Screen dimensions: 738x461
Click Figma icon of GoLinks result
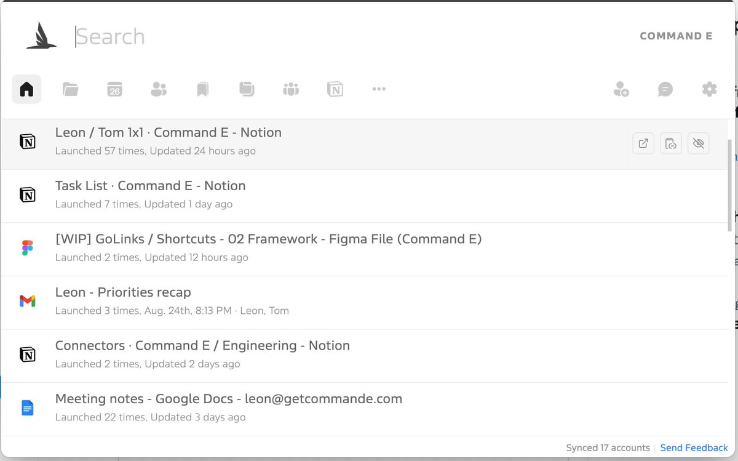[x=27, y=248]
